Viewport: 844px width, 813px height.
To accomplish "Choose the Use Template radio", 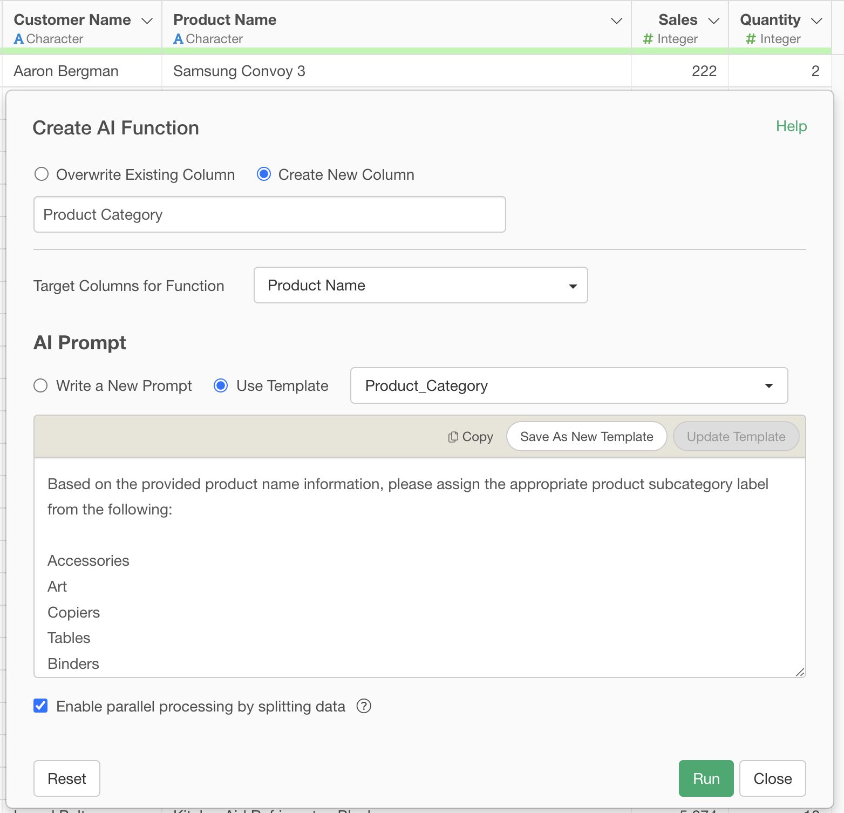I will point(221,385).
